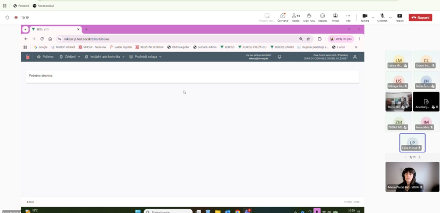Open the REKOSS ZAVOD bookmark
Viewport: 440px width, 213px height.
[x=282, y=47]
